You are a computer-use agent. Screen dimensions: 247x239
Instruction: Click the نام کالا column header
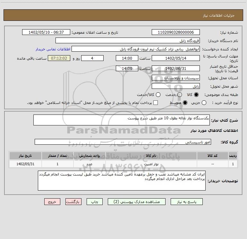[x=151, y=156]
